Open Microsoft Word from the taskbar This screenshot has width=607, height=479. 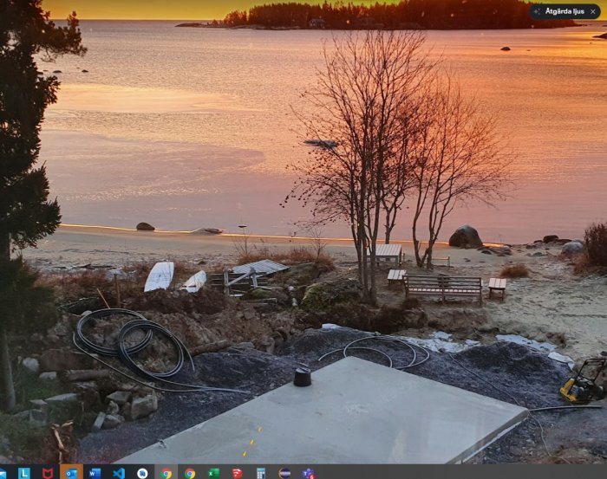(x=95, y=473)
